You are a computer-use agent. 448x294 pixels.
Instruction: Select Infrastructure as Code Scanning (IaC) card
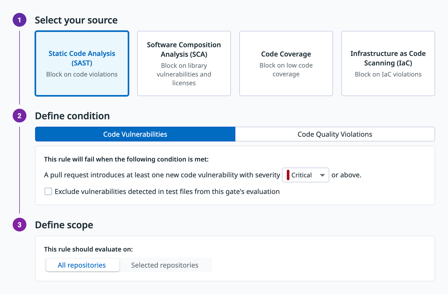[x=388, y=64]
